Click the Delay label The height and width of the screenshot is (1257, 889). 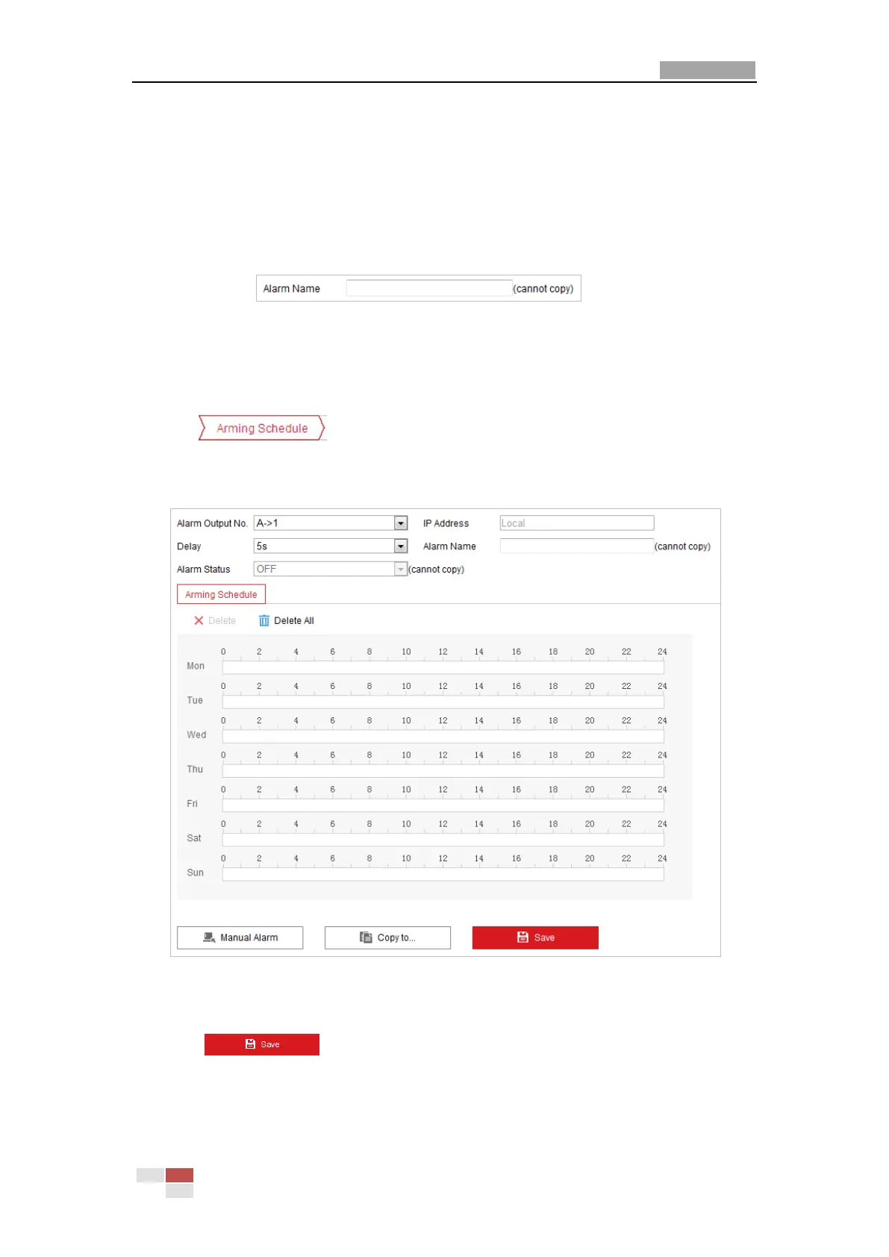pos(189,546)
